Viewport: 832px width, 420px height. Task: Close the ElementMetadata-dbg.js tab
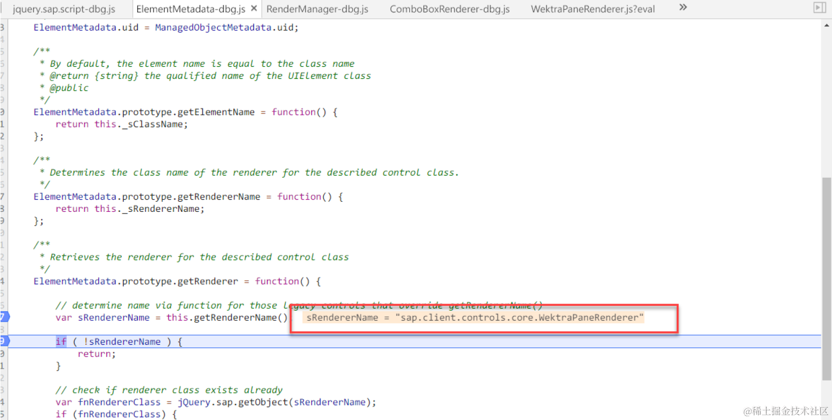[253, 9]
